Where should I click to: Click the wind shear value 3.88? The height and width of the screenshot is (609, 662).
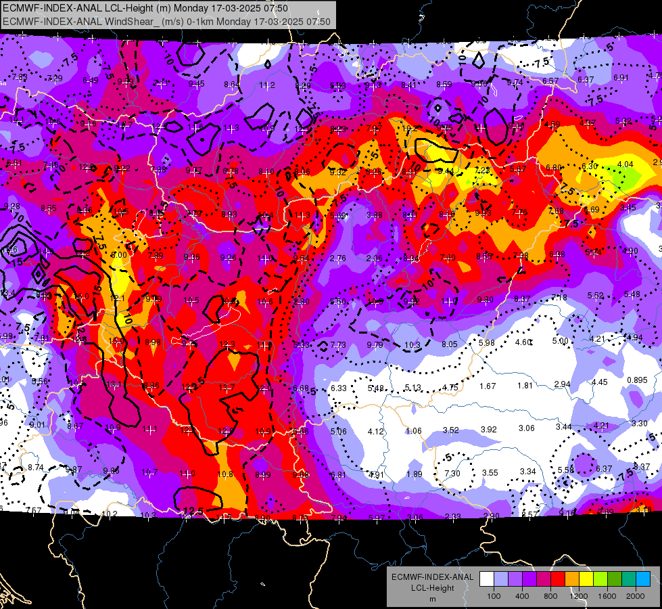[374, 215]
